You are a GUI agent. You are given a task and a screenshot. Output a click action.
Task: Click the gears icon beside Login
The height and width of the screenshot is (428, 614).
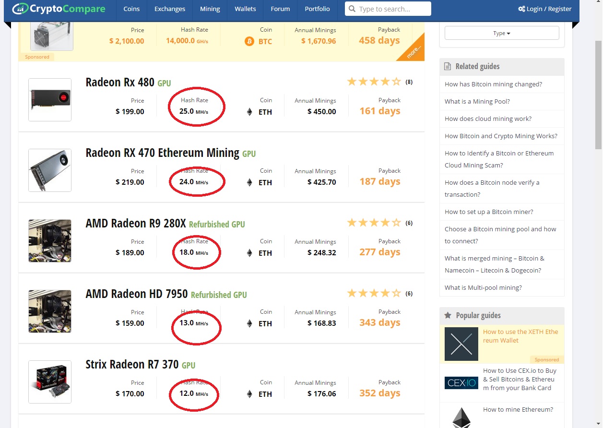tap(521, 9)
